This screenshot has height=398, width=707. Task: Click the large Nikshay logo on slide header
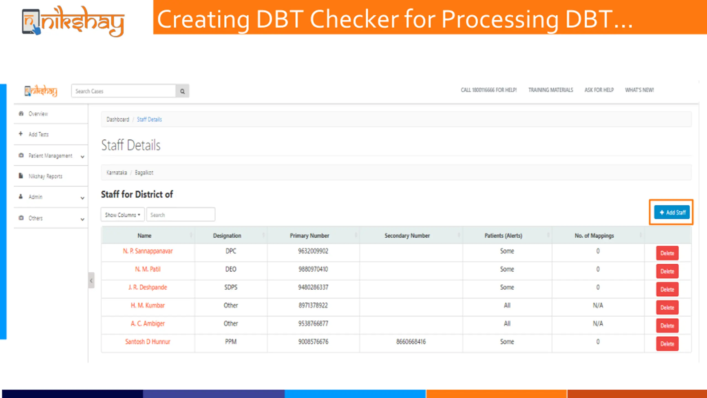73,22
